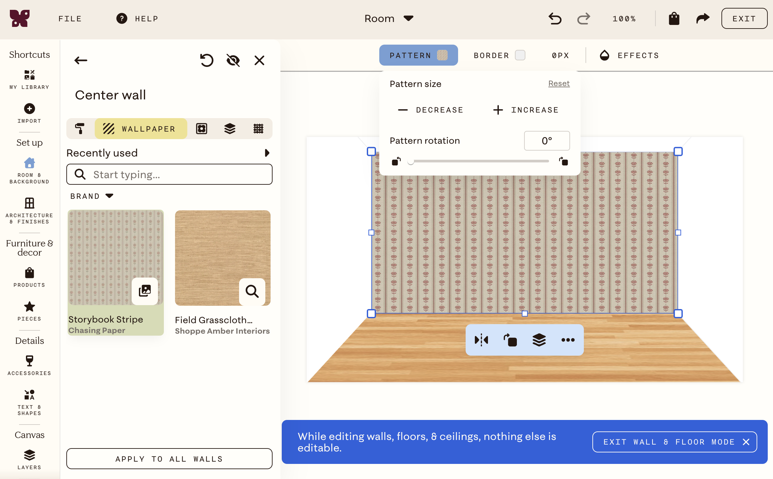Click the reset circular arrow in panel
The width and height of the screenshot is (773, 479).
[207, 60]
